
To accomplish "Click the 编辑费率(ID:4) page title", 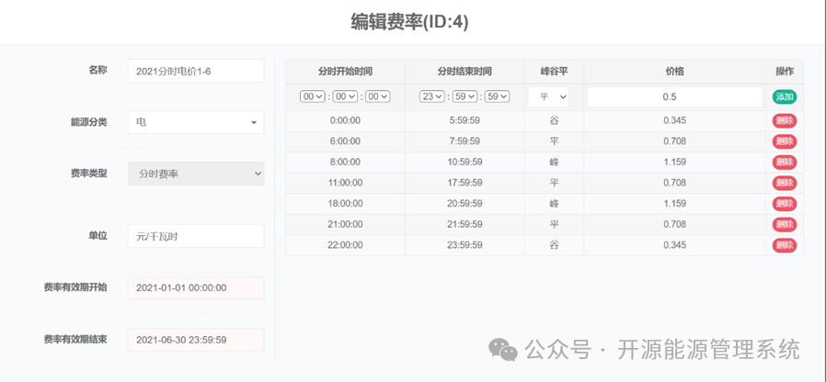I will click(x=409, y=22).
